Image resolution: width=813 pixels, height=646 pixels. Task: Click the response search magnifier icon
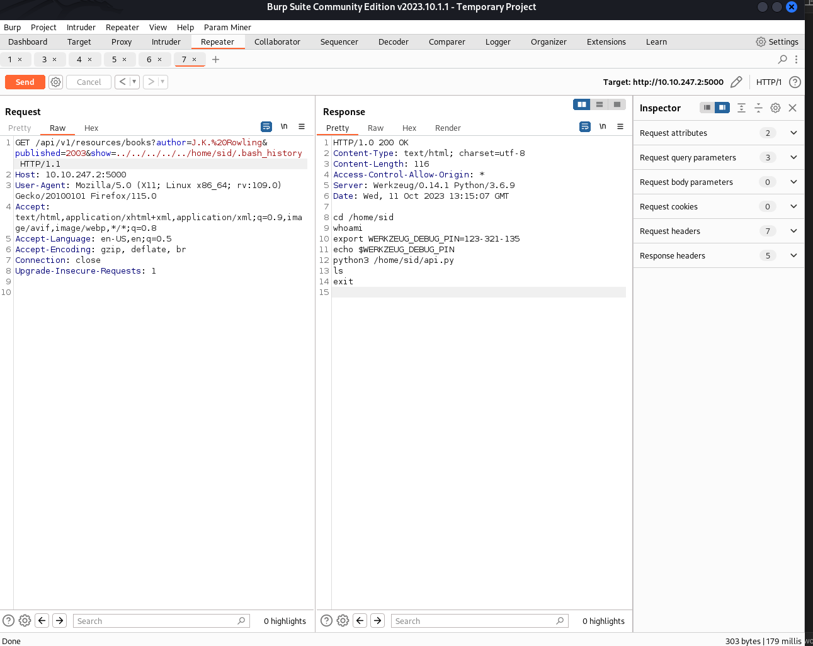click(x=560, y=621)
